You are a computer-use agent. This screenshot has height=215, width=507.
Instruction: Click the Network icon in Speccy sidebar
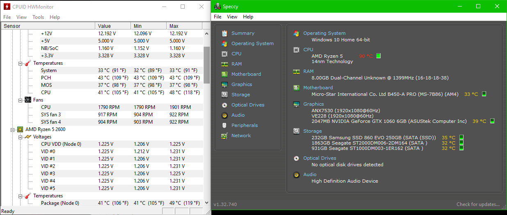[x=225, y=136]
